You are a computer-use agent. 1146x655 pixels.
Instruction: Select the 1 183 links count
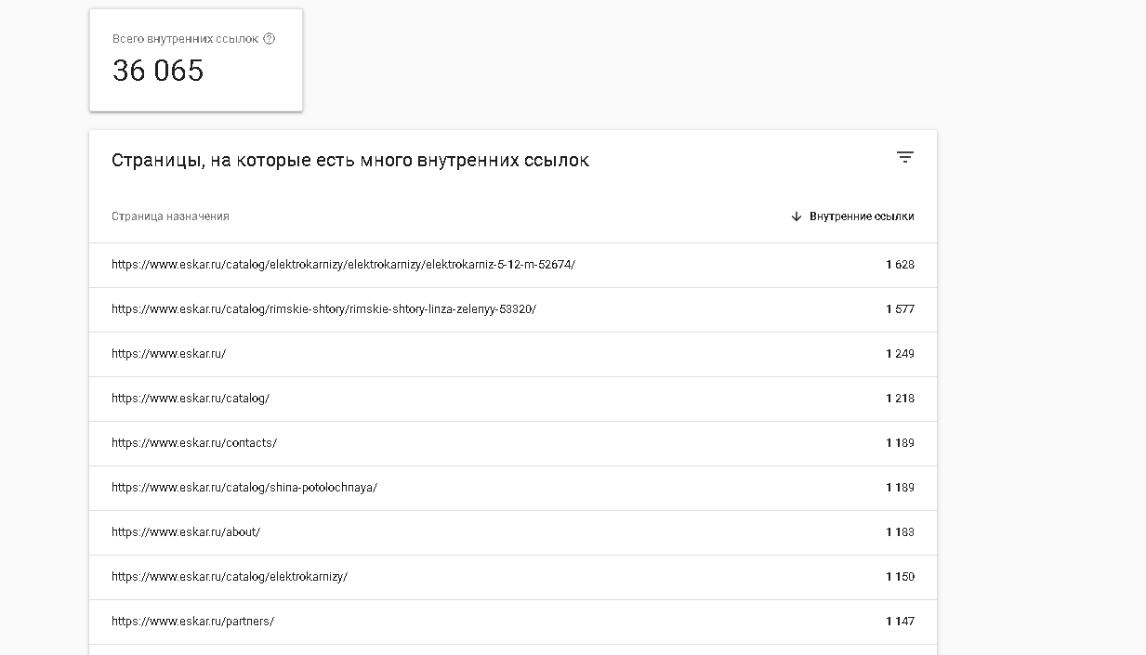[900, 532]
